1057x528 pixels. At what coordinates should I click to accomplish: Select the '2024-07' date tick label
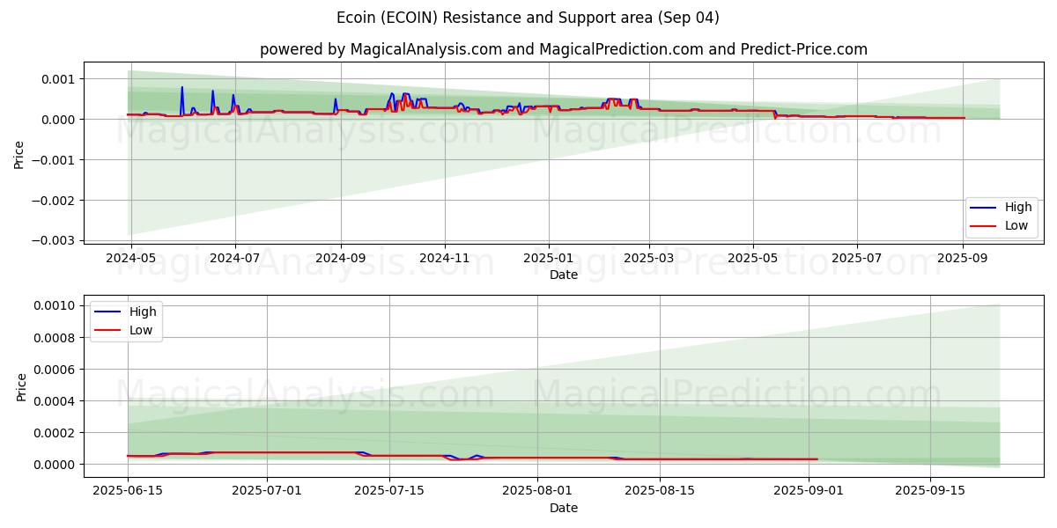point(235,259)
